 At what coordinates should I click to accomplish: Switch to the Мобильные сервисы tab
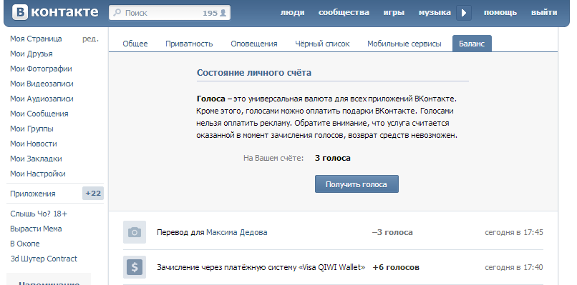(404, 44)
